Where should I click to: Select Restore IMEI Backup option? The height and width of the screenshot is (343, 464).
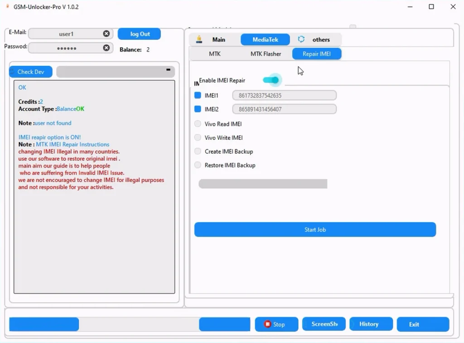click(198, 165)
